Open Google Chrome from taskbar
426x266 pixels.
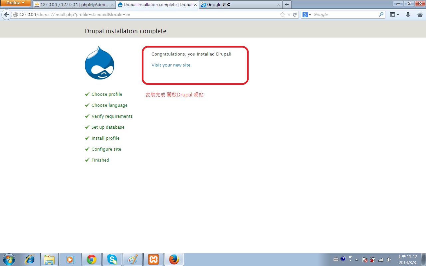(x=92, y=259)
